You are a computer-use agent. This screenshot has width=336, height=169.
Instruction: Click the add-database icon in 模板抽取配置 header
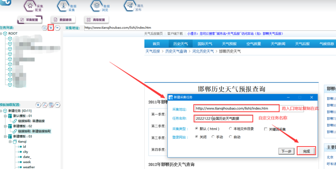tap(51, 105)
